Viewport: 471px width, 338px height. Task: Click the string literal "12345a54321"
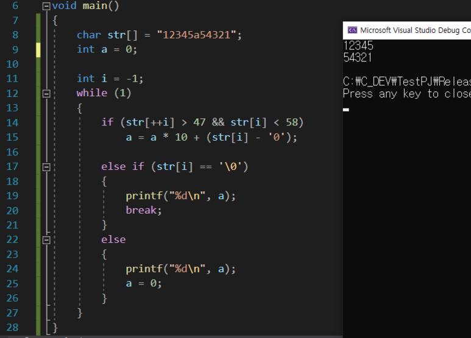pos(196,35)
